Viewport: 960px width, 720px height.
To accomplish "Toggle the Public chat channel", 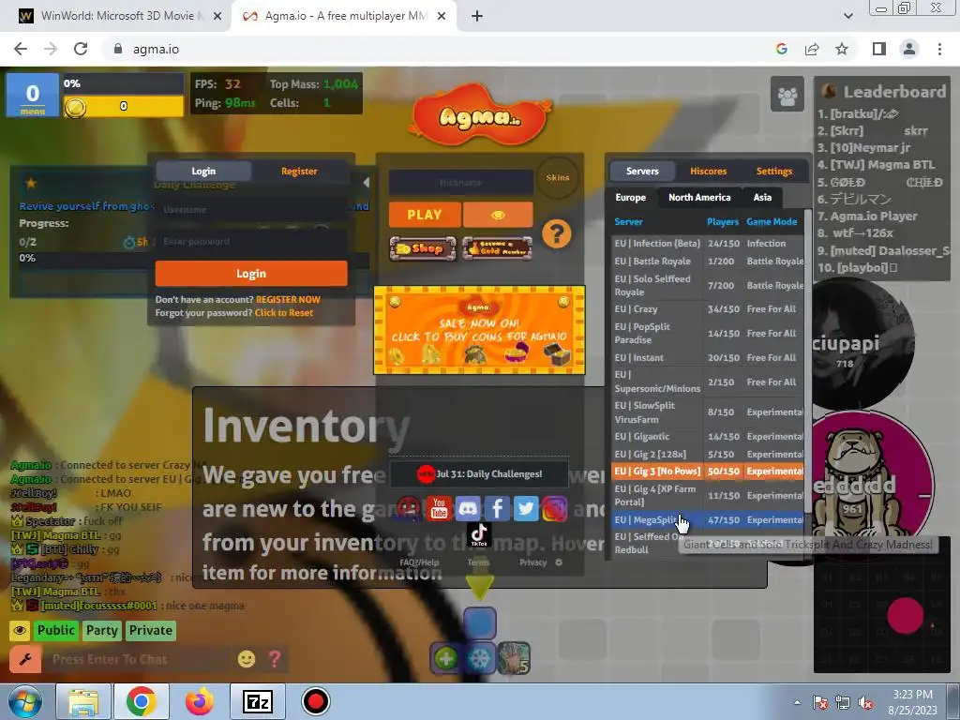I will [x=55, y=631].
